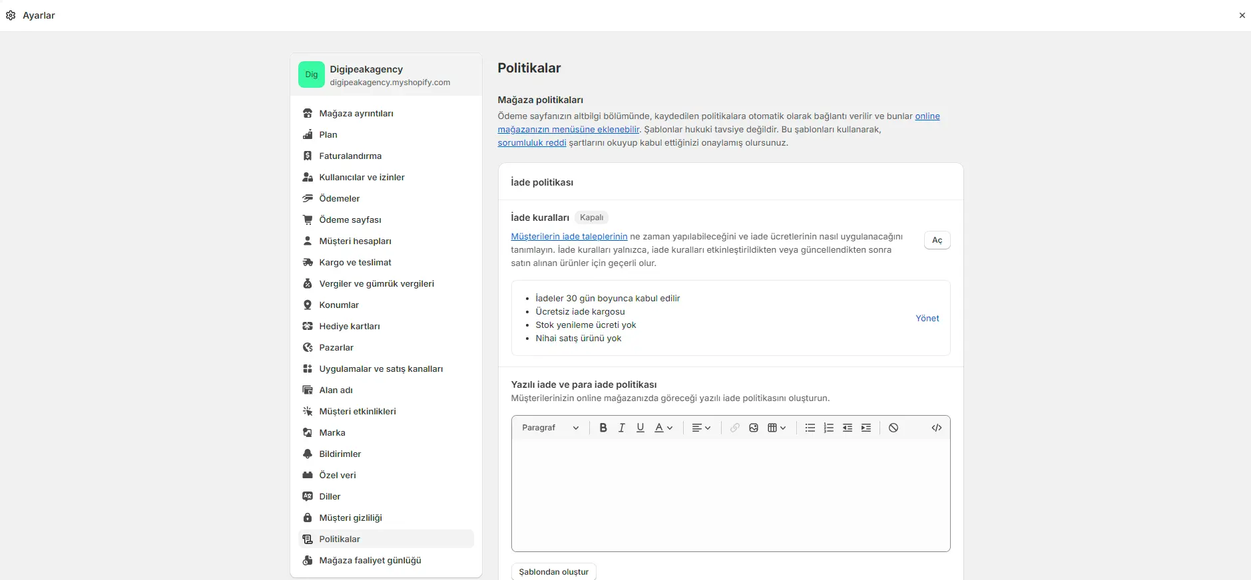Click the Şablondan oluştur button
This screenshot has height=580, width=1251.
pyautogui.click(x=554, y=571)
